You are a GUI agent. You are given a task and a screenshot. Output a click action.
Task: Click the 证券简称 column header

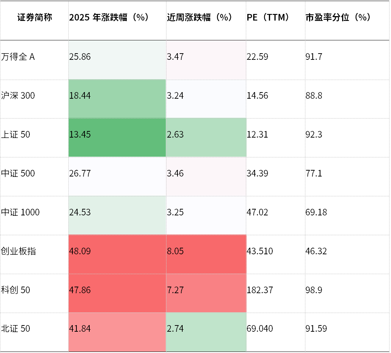coord(35,18)
